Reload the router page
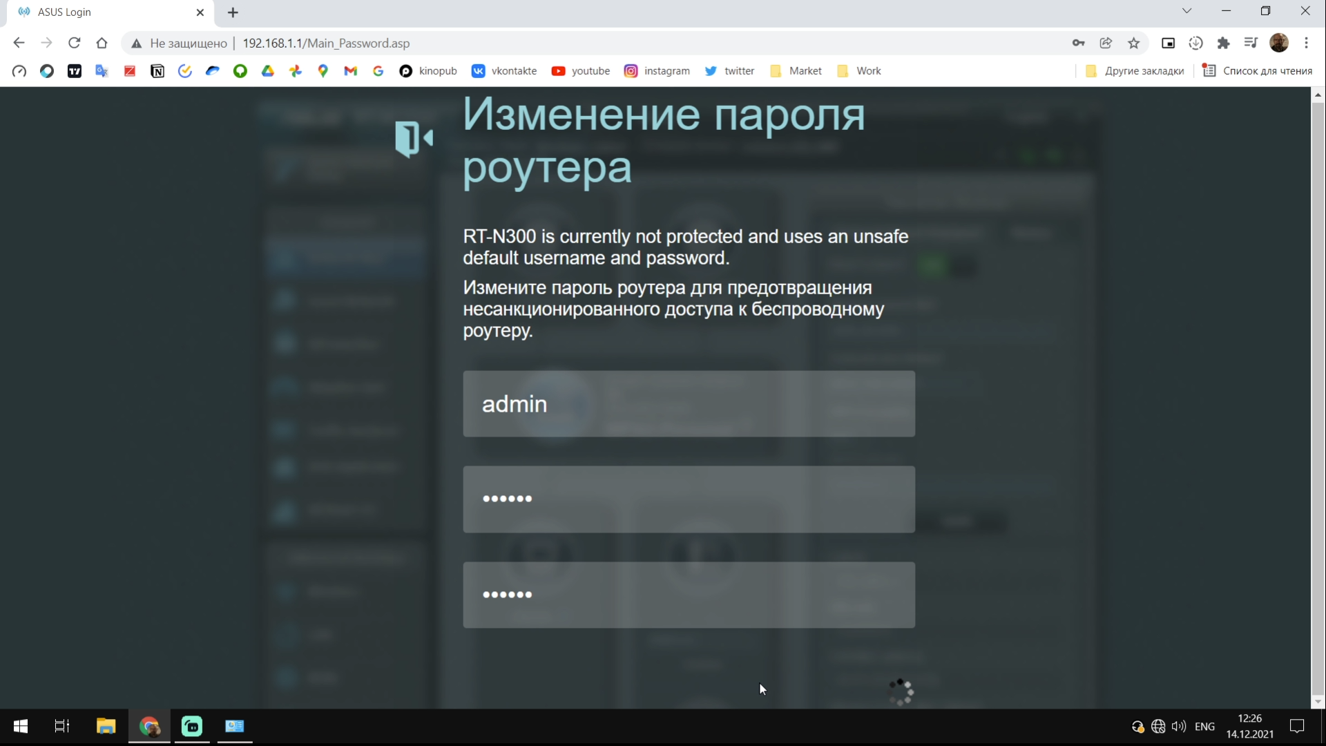The width and height of the screenshot is (1326, 746). pos(74,43)
